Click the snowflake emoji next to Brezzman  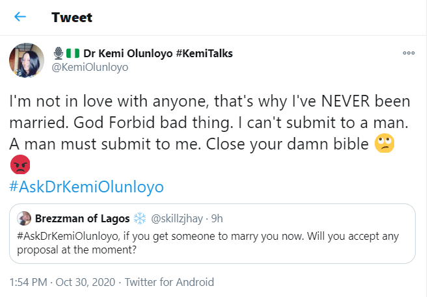(x=139, y=218)
